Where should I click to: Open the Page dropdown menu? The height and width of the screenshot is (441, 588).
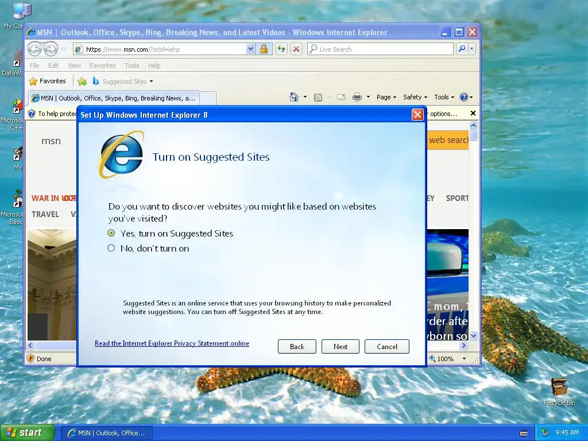coord(386,97)
